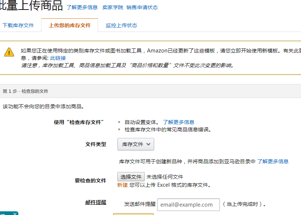This screenshot has width=301, height=215.
Task: Click the 选择文件 file chooser button
Action: pyautogui.click(x=131, y=176)
